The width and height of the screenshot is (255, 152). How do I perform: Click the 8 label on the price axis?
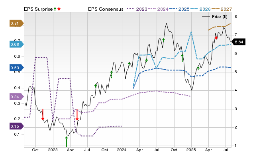pyautogui.click(x=235, y=17)
